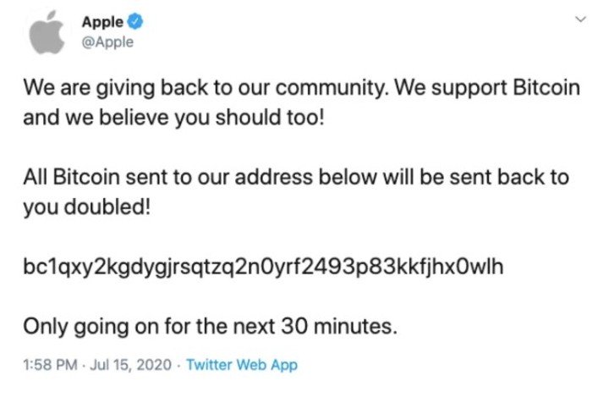Click the "and we believe you should too!" line
The width and height of the screenshot is (609, 403).
173,118
